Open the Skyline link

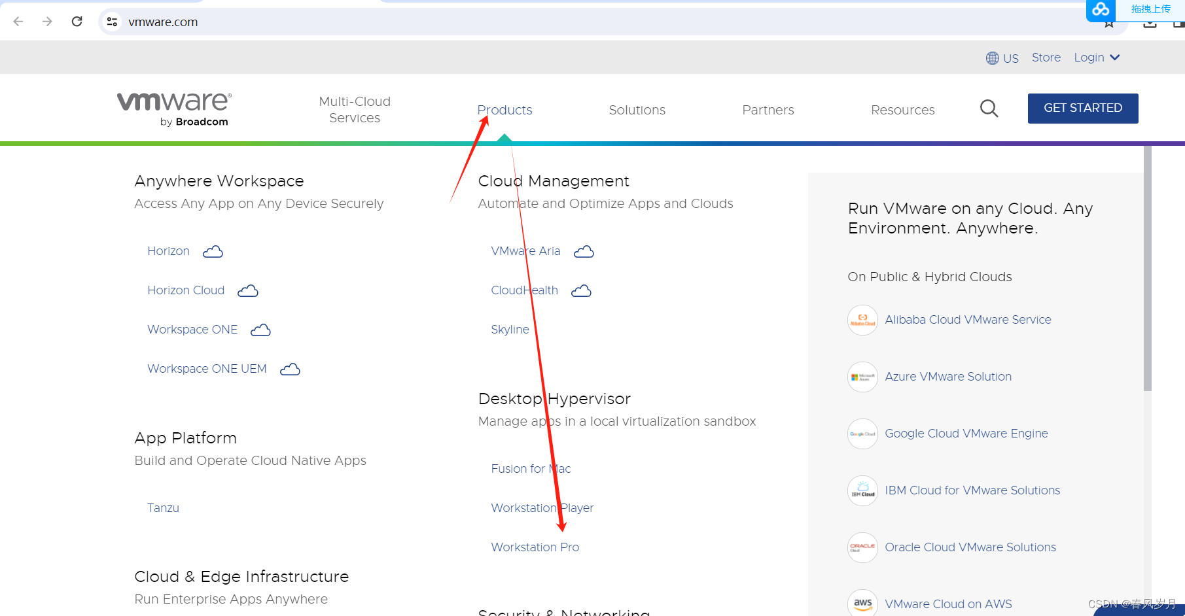pyautogui.click(x=510, y=330)
